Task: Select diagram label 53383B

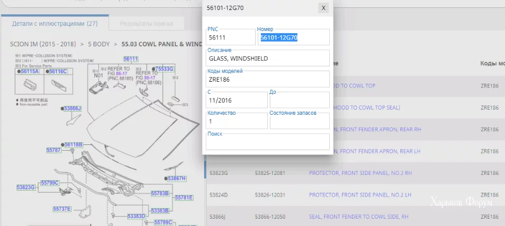Action: (x=160, y=211)
